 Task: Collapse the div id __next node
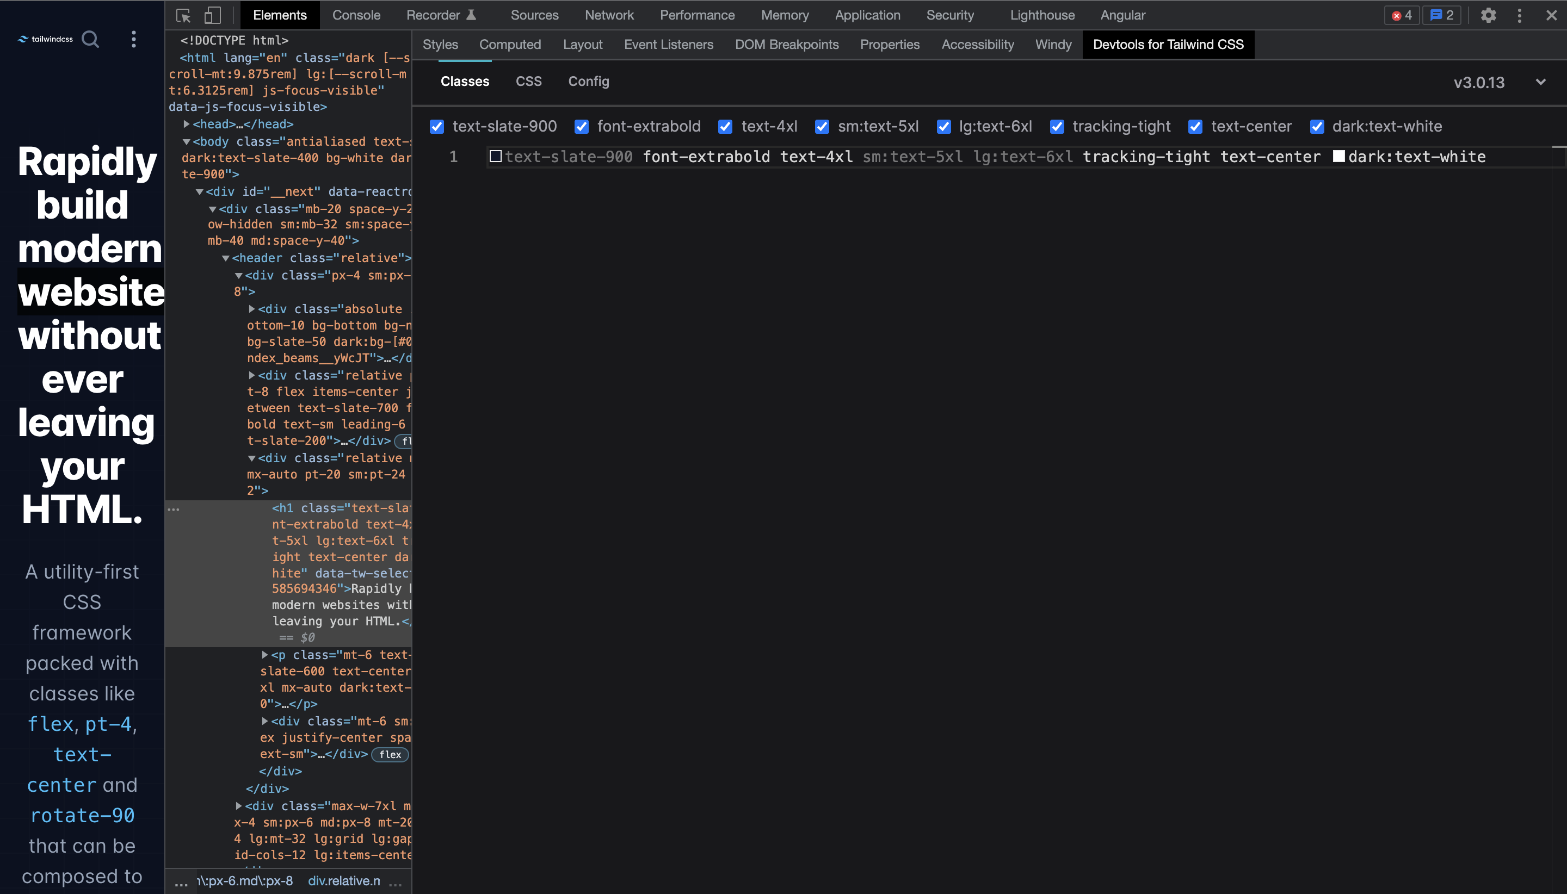[199, 192]
